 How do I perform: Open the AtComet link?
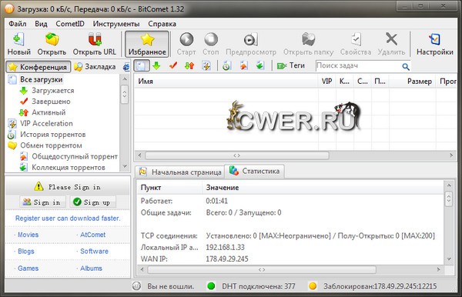[92, 235]
